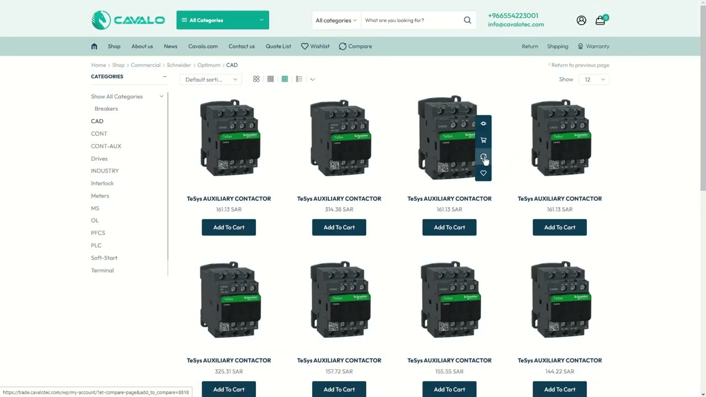The height and width of the screenshot is (397, 706).
Task: Click the quick view eye icon
Action: pyautogui.click(x=483, y=124)
